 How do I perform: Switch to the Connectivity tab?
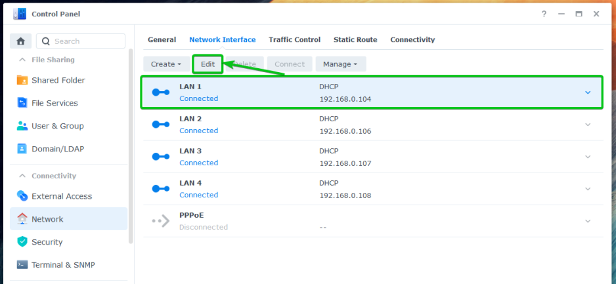412,39
